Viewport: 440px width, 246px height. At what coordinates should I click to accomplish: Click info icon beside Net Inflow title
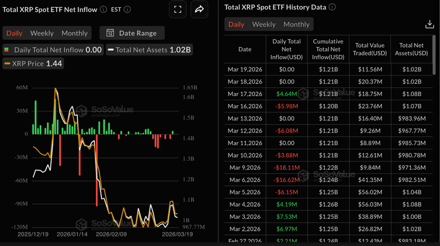click(103, 9)
